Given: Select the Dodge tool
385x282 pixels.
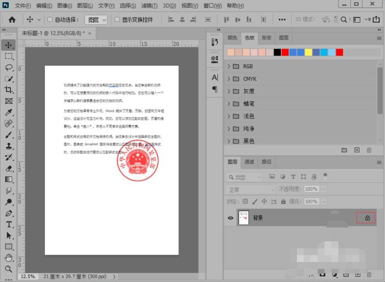Looking at the screenshot, I should click(9, 202).
